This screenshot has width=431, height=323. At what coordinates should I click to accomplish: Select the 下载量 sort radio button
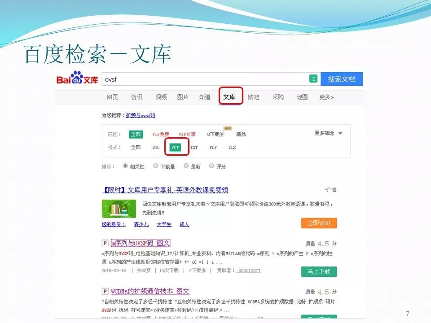pos(156,166)
